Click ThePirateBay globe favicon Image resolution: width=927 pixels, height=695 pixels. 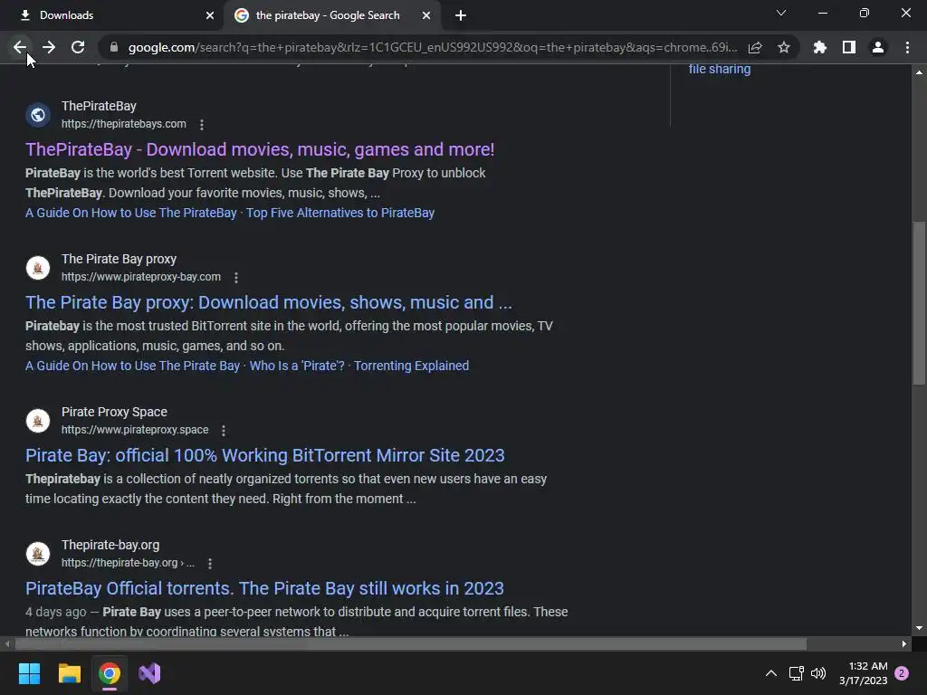pyautogui.click(x=38, y=115)
